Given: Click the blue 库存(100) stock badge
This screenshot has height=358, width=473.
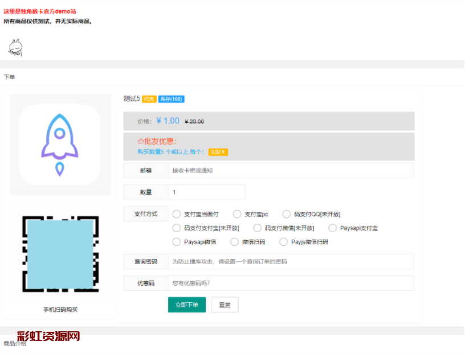Looking at the screenshot, I should (171, 99).
